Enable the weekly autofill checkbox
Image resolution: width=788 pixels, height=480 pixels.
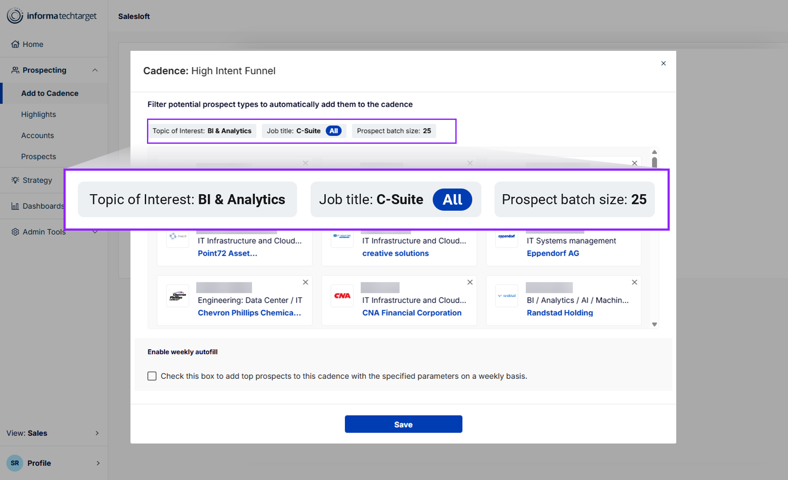coord(152,376)
